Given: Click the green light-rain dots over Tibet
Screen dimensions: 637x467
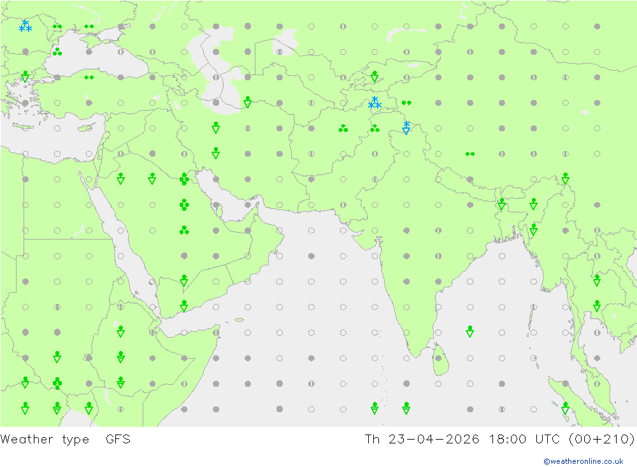Looking at the screenshot, I should (470, 154).
